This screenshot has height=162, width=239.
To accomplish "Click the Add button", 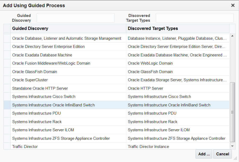I will [x=204, y=154].
